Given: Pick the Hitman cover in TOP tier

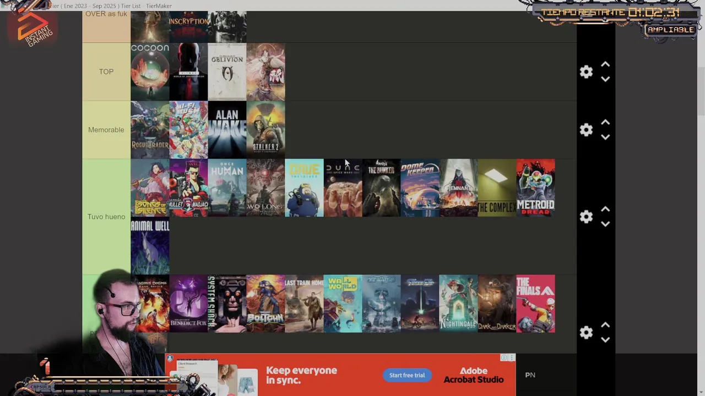Looking at the screenshot, I should [188, 72].
